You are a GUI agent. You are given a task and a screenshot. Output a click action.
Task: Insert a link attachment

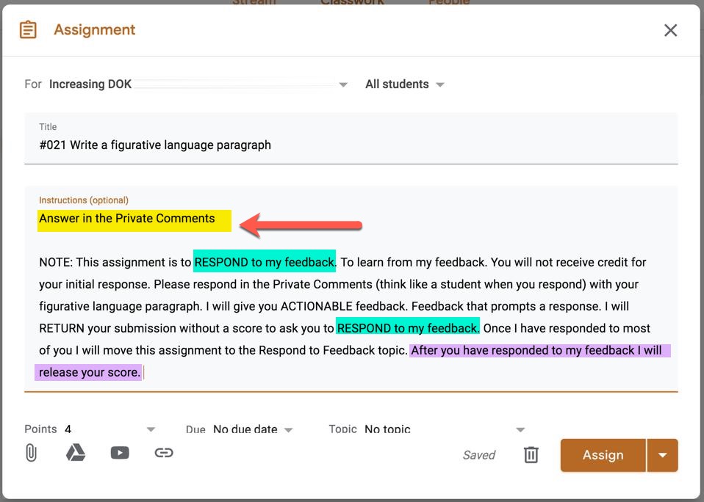pyautogui.click(x=164, y=453)
